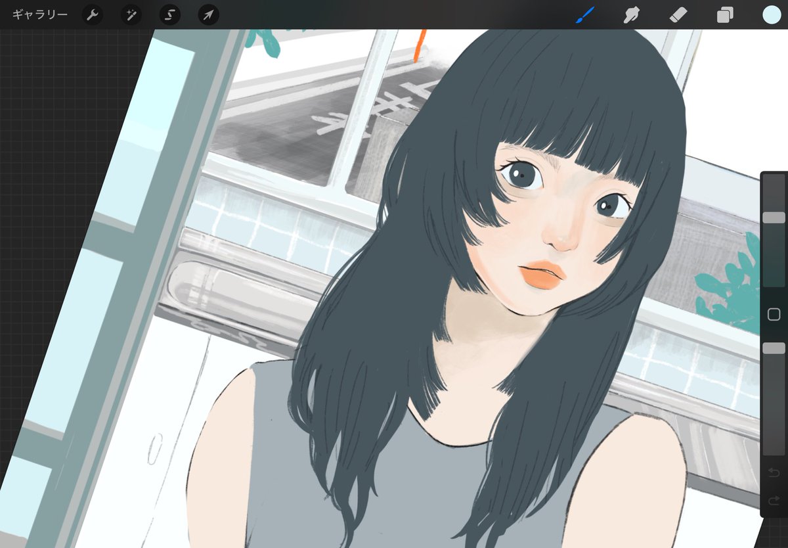
Task: Open the Actions wrench menu
Action: 93,14
